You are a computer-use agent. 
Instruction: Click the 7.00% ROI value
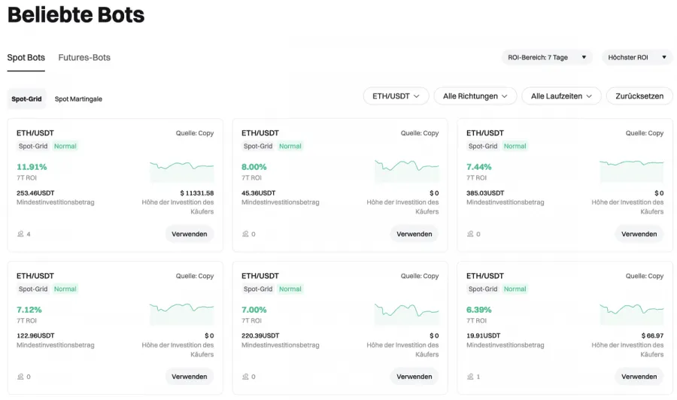[254, 310]
